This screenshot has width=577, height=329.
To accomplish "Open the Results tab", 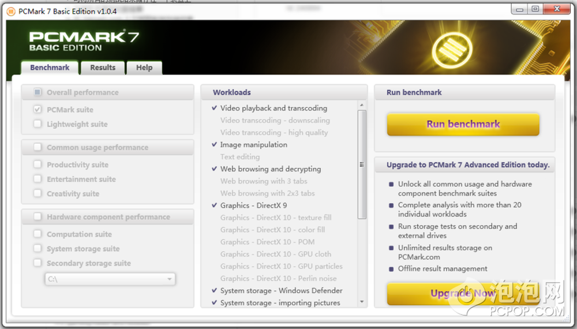I will point(103,68).
